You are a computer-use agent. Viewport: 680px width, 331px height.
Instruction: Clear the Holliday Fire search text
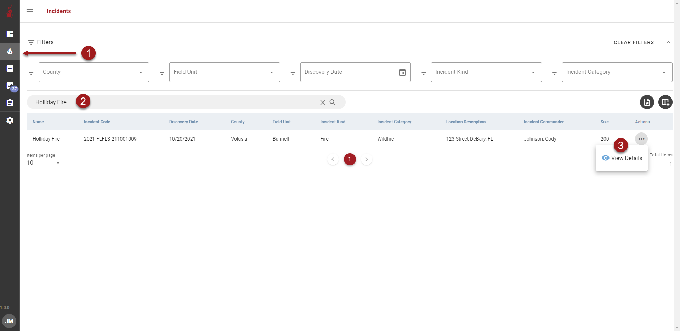pyautogui.click(x=323, y=102)
